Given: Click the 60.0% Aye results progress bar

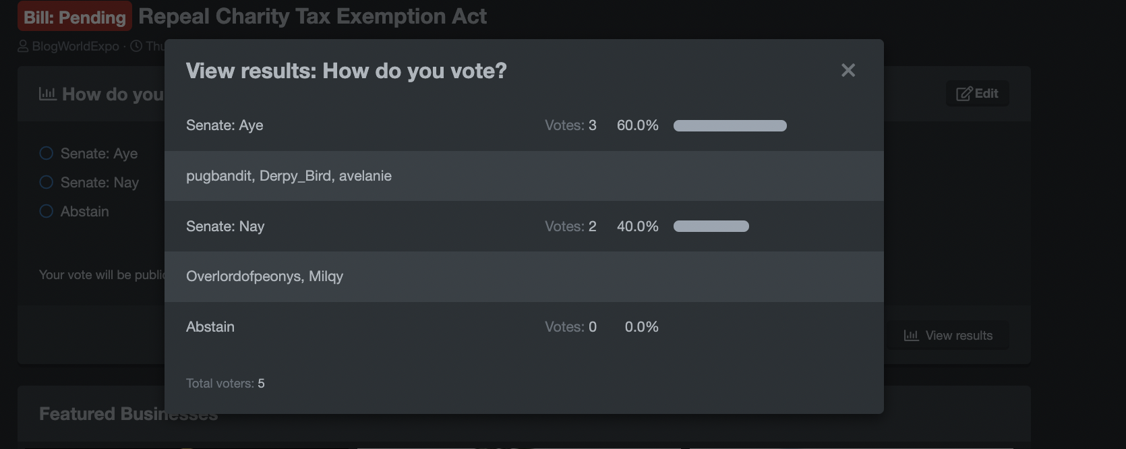Looking at the screenshot, I should point(730,125).
